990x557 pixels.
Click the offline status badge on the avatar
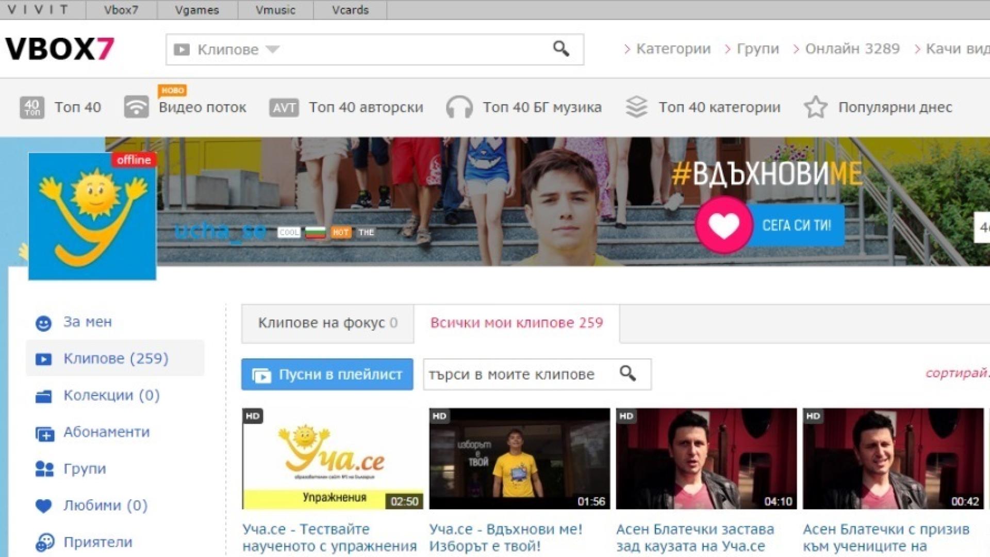(x=133, y=160)
